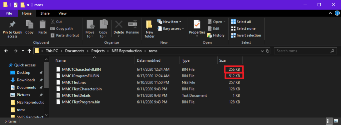
Task: Click the Rename icon in Organize
Action: [132, 24]
